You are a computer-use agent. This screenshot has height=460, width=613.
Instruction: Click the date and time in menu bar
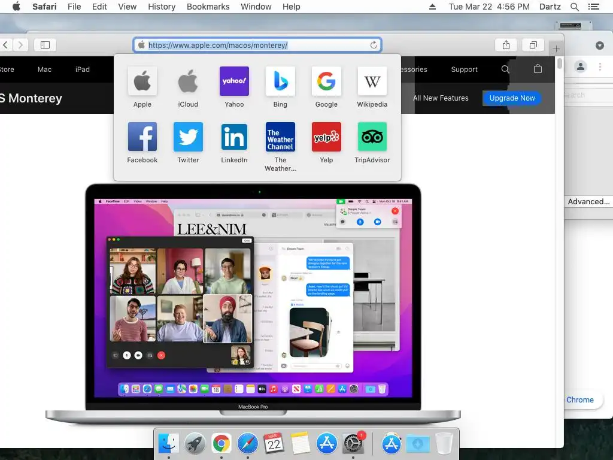tap(489, 7)
